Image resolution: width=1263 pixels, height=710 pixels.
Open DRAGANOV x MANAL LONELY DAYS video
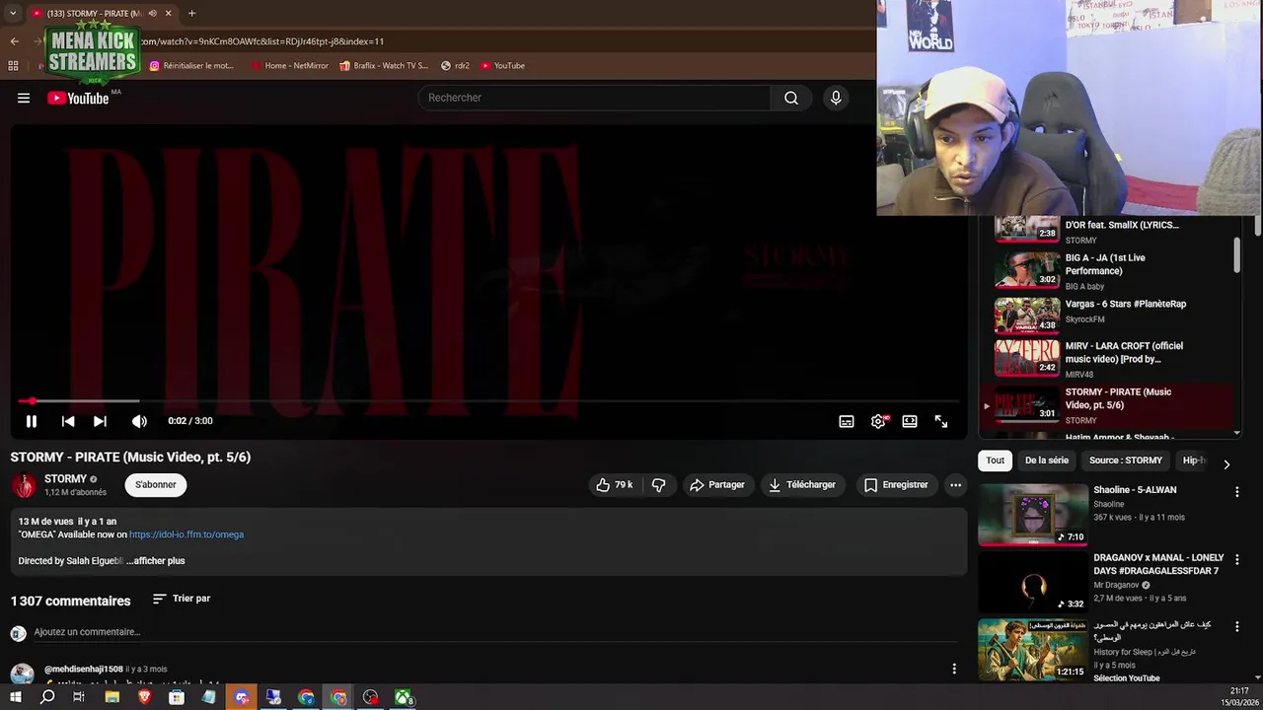(x=1158, y=564)
